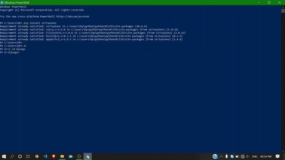
Task: Click the https://aka.ms/pscore6 URL text
Action: click(x=73, y=16)
